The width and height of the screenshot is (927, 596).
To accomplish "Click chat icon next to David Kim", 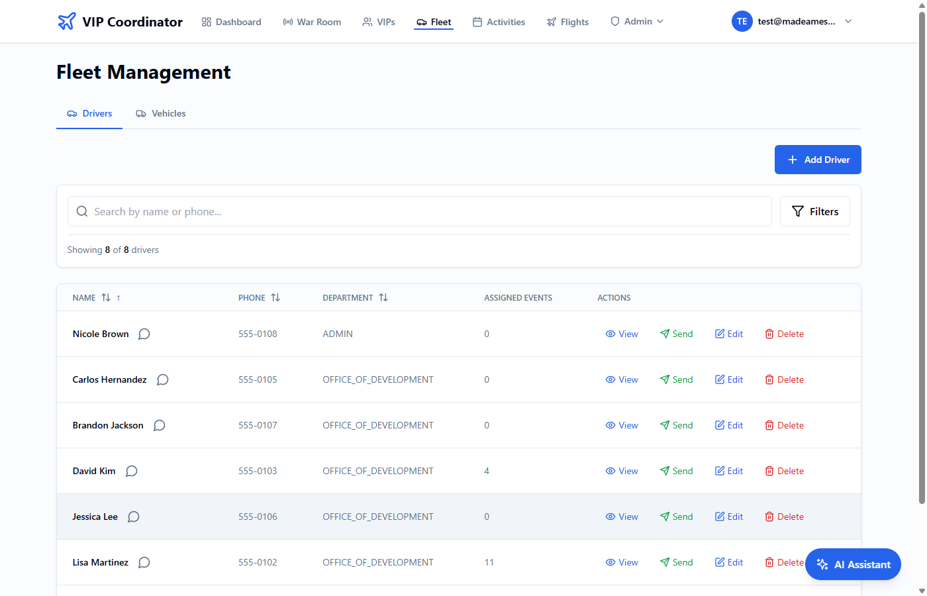I will pos(131,471).
